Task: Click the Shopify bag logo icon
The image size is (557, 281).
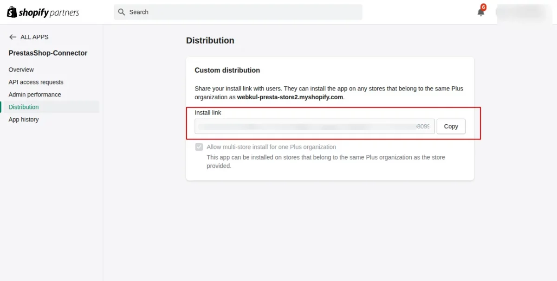Action: [x=12, y=12]
